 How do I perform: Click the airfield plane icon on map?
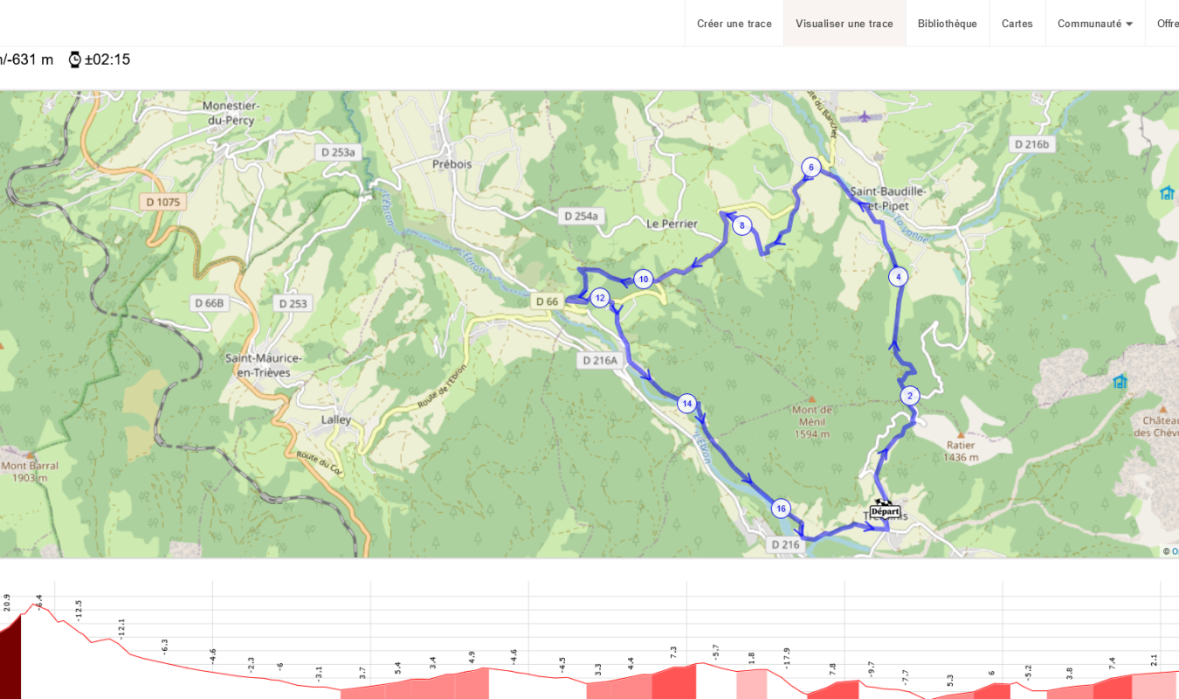tap(865, 117)
